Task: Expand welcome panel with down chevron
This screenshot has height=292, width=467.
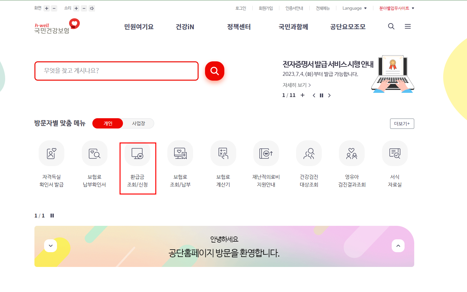Action: [51, 246]
